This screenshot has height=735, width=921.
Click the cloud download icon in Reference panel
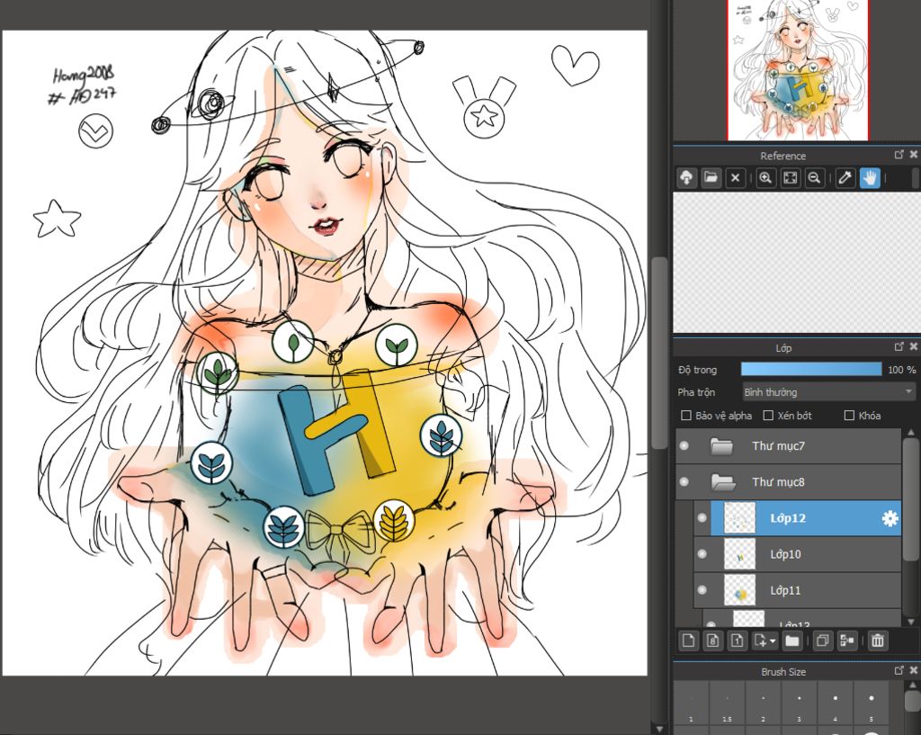point(686,177)
